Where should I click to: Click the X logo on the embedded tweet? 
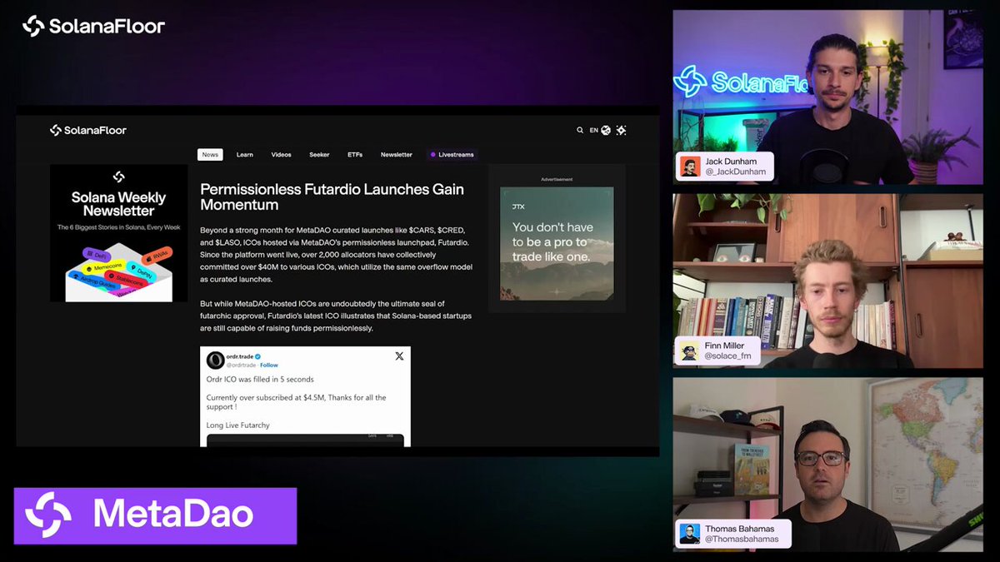point(399,356)
